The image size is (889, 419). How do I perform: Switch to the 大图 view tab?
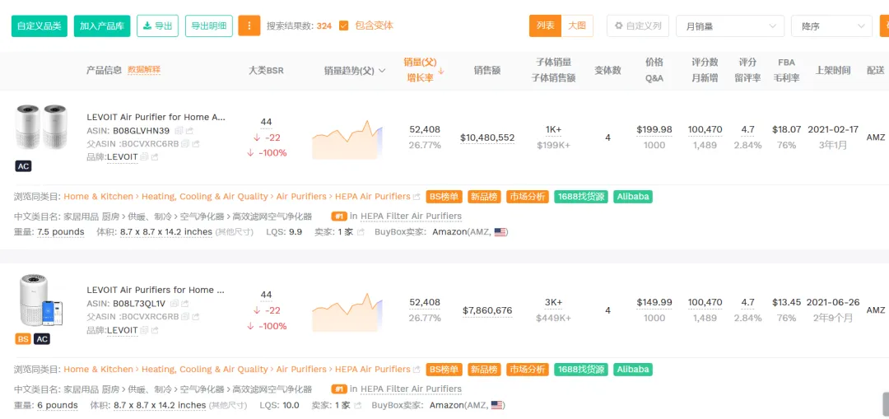tap(577, 26)
